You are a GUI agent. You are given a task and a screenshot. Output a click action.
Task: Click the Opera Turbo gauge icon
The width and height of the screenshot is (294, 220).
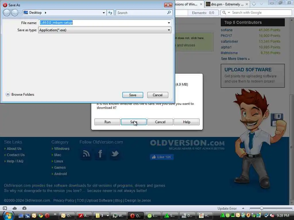click(24, 208)
